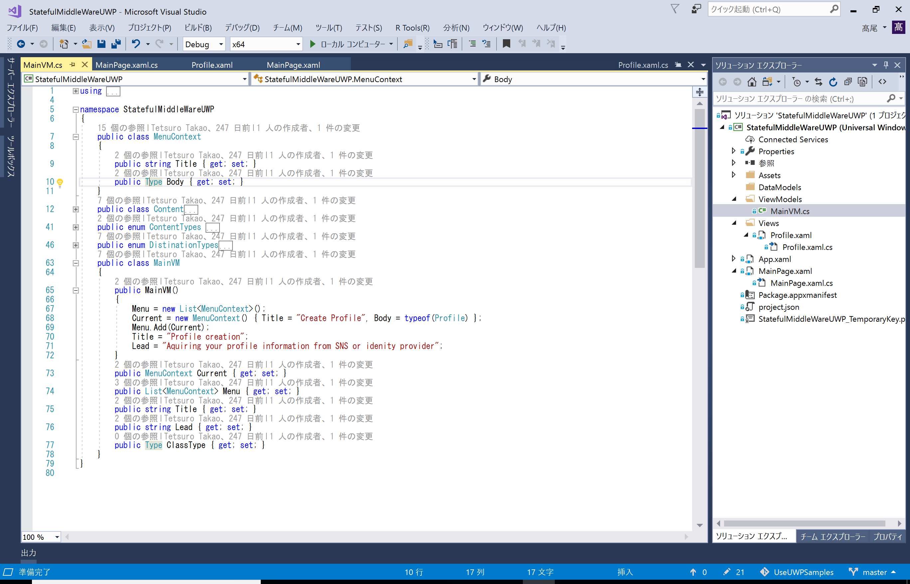Image resolution: width=910 pixels, height=584 pixels.
Task: Expand the Properties node
Action: [734, 151]
